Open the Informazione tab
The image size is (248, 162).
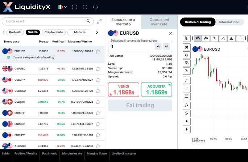[229, 22]
